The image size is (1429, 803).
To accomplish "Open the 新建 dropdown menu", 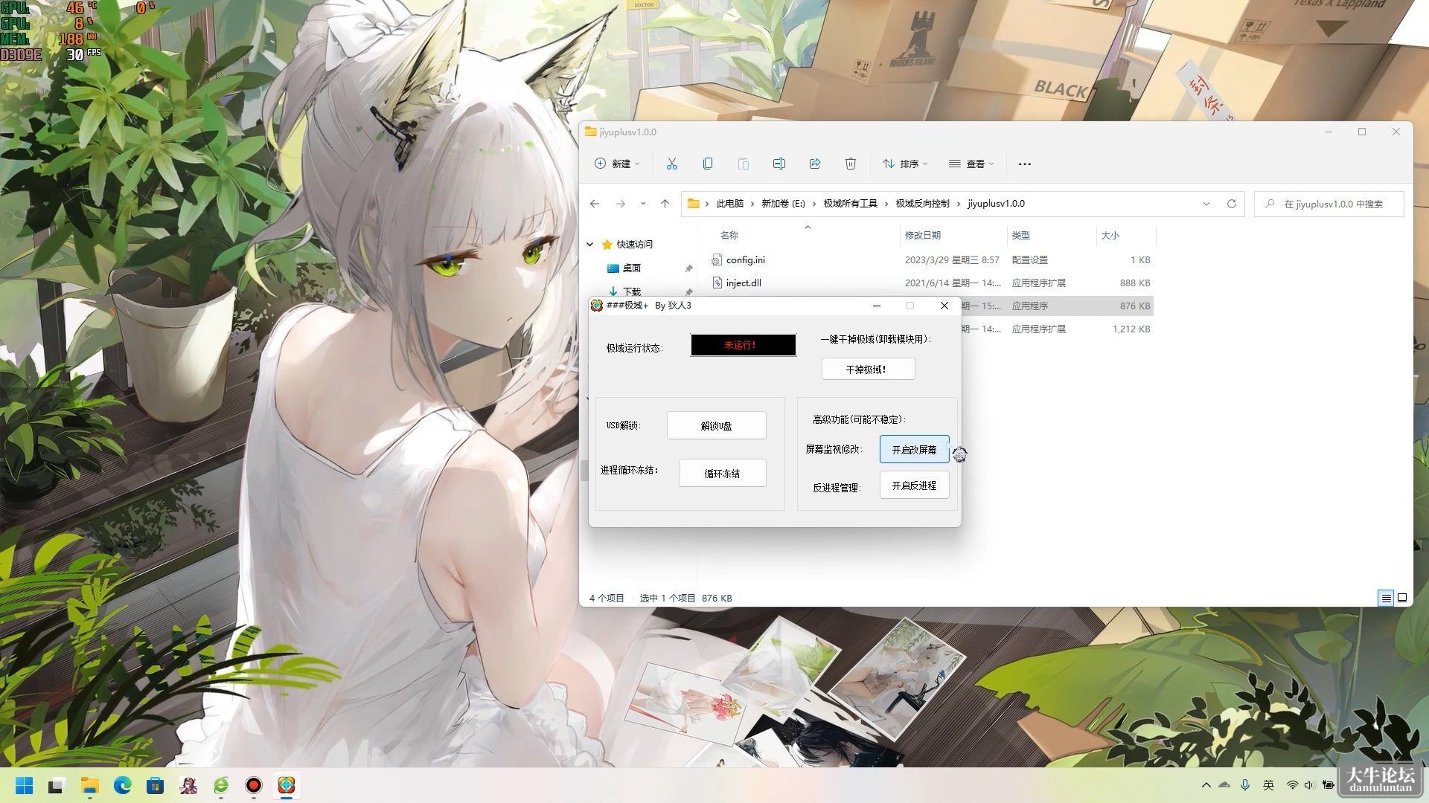I will click(x=617, y=164).
